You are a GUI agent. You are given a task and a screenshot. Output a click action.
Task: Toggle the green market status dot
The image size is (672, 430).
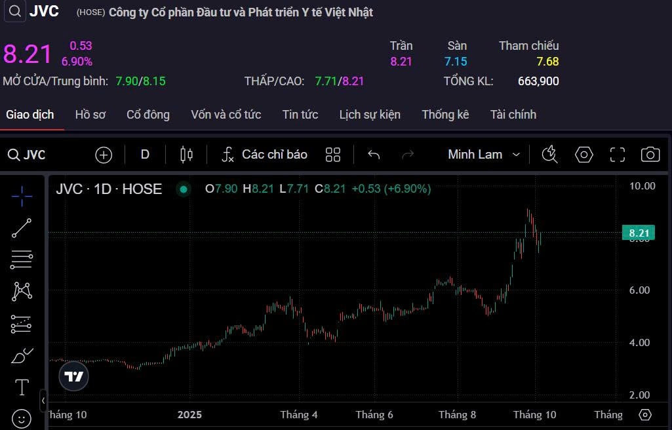click(184, 189)
